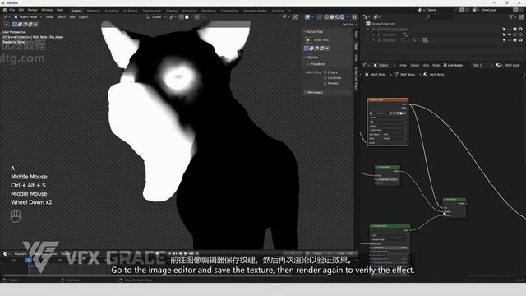Image resolution: width=526 pixels, height=296 pixels.
Task: Open the shader editor Node menu
Action: (436, 66)
